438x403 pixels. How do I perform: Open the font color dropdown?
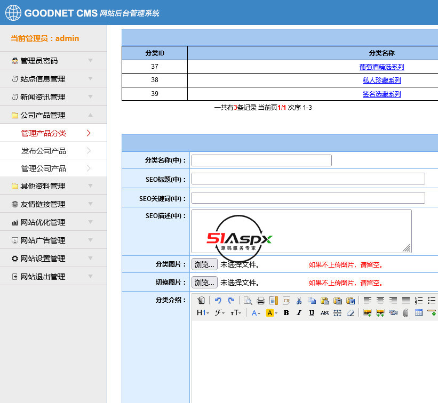point(256,313)
